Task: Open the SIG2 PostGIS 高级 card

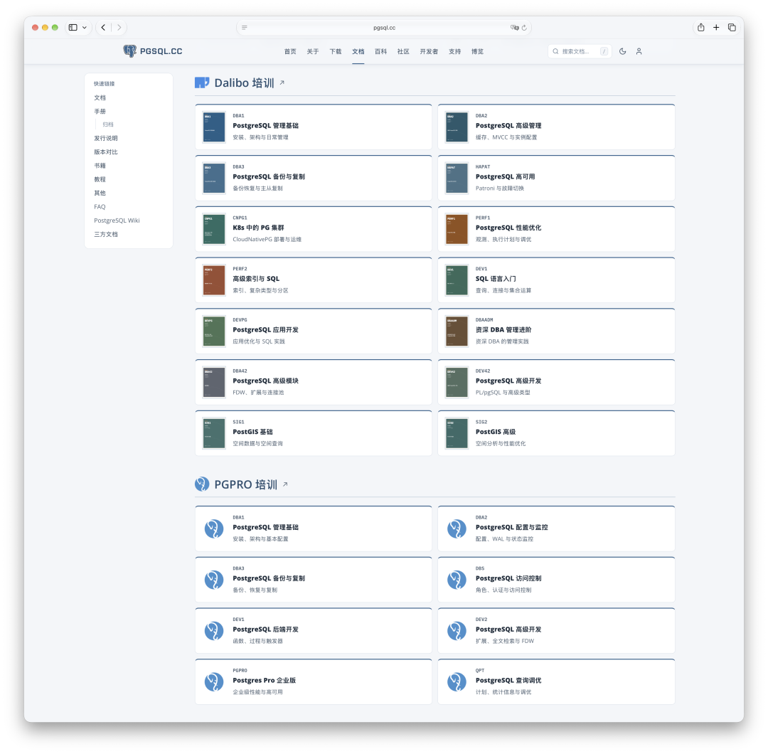Action: (x=556, y=433)
